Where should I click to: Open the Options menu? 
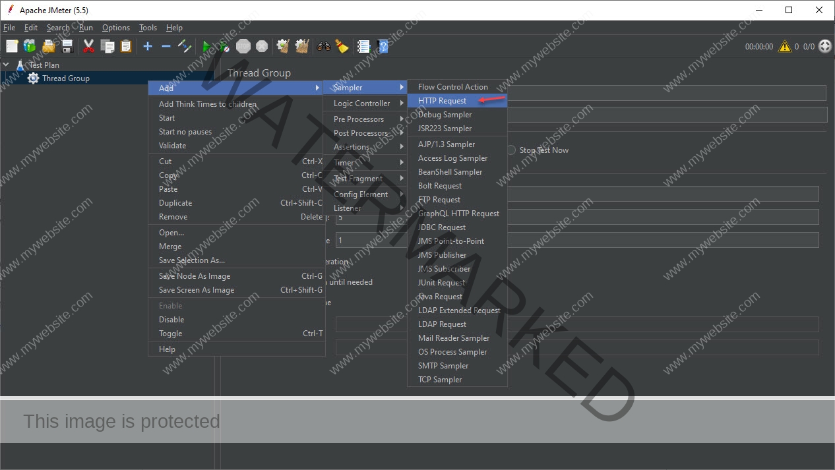[116, 28]
